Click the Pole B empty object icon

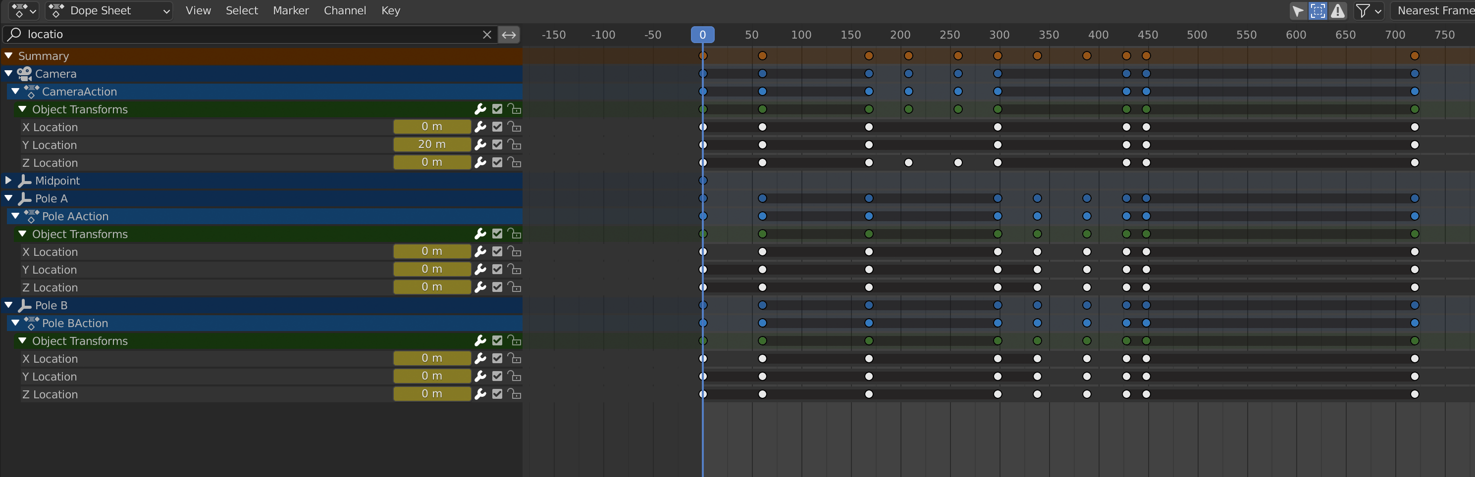point(25,305)
